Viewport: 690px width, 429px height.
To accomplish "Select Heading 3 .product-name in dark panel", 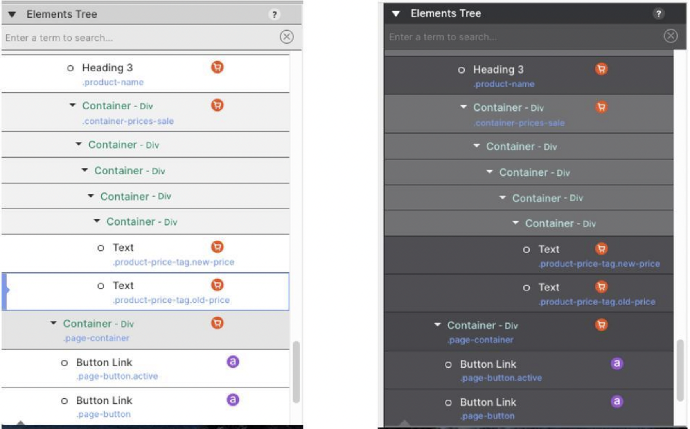I will (x=498, y=70).
